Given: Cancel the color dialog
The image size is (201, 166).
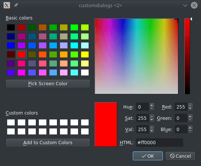Looking at the screenshot, I should tap(180, 156).
